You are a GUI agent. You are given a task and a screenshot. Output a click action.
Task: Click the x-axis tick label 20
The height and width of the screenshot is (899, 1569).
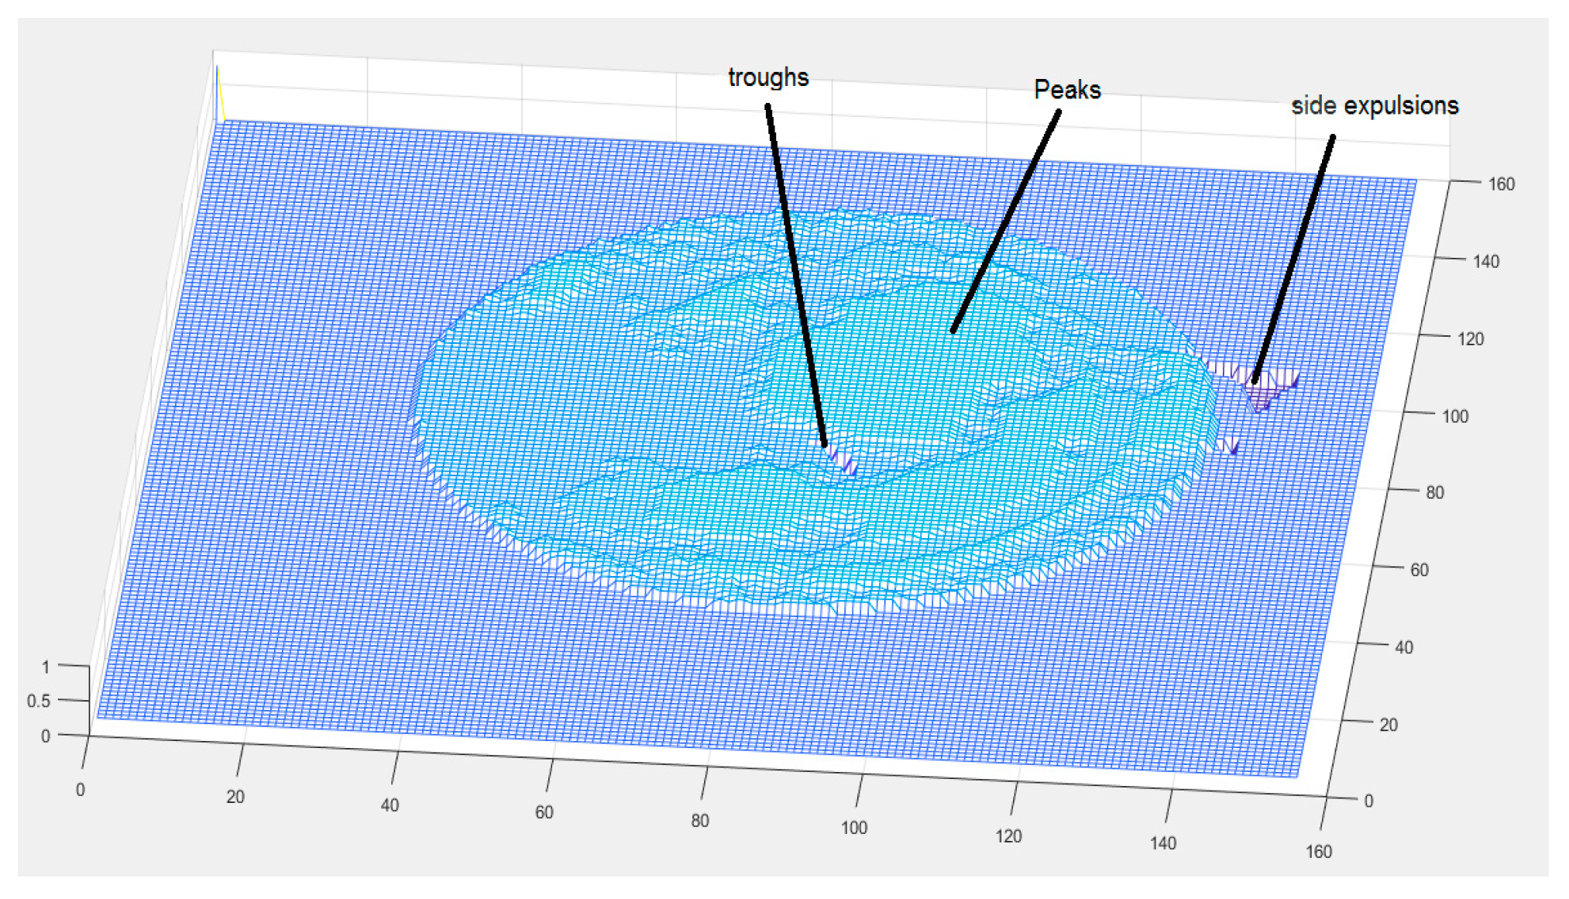click(235, 797)
